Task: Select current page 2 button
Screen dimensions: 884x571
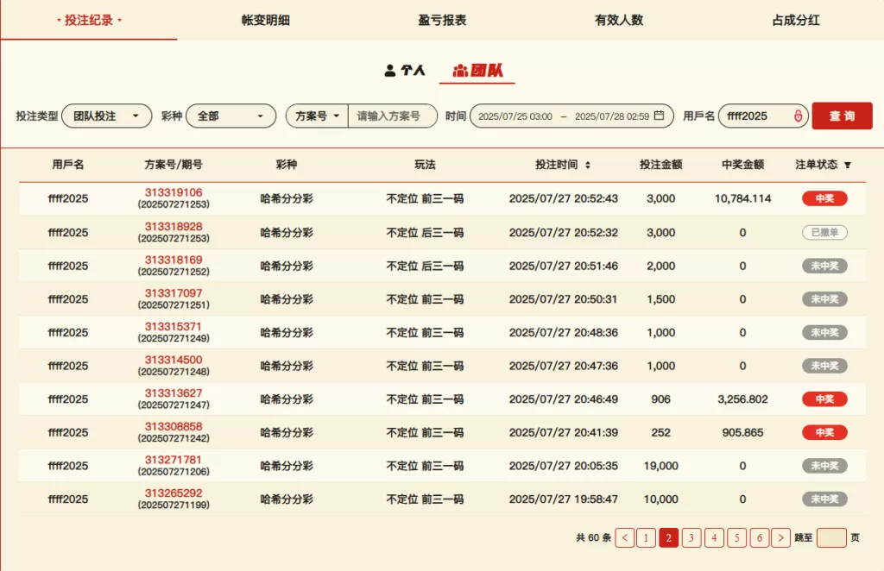Action: pos(669,537)
